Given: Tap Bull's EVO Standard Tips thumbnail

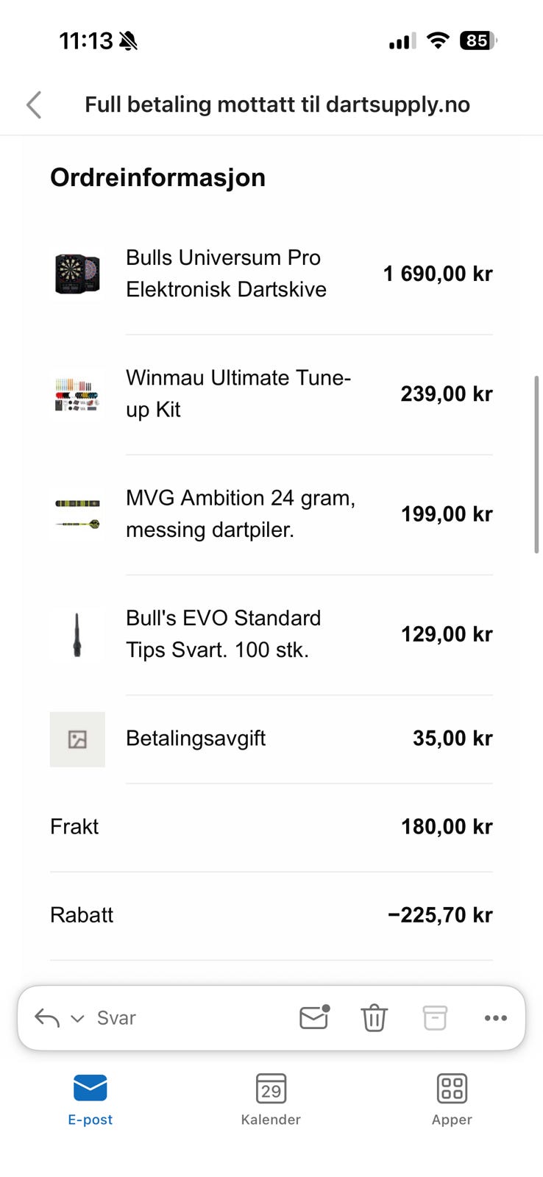Looking at the screenshot, I should (77, 634).
